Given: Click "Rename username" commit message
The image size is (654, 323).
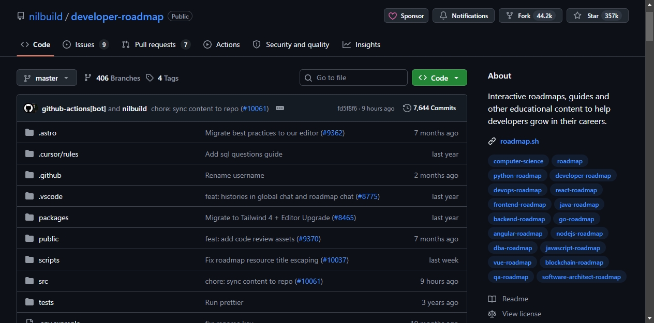Looking at the screenshot, I should click(235, 175).
